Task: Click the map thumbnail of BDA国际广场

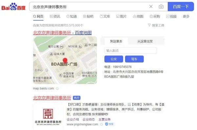Action: tap(65, 60)
